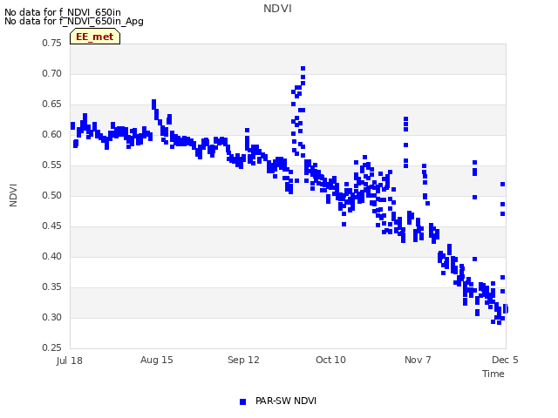Screen dimensions: 558x418
Task: Click the 0.25 y-axis tick label
Action: 52,347
